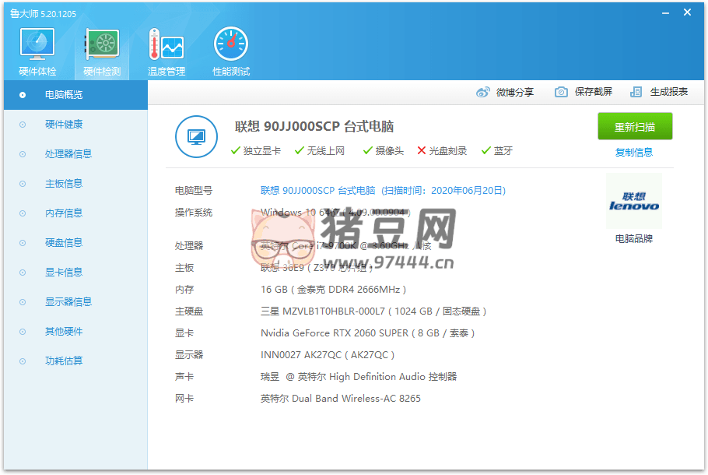Click the green 重新扫描 rescan button
This screenshot has height=475, width=708.
[635, 127]
